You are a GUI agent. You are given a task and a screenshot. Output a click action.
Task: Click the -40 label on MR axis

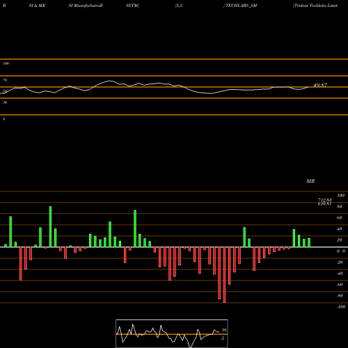(340, 274)
